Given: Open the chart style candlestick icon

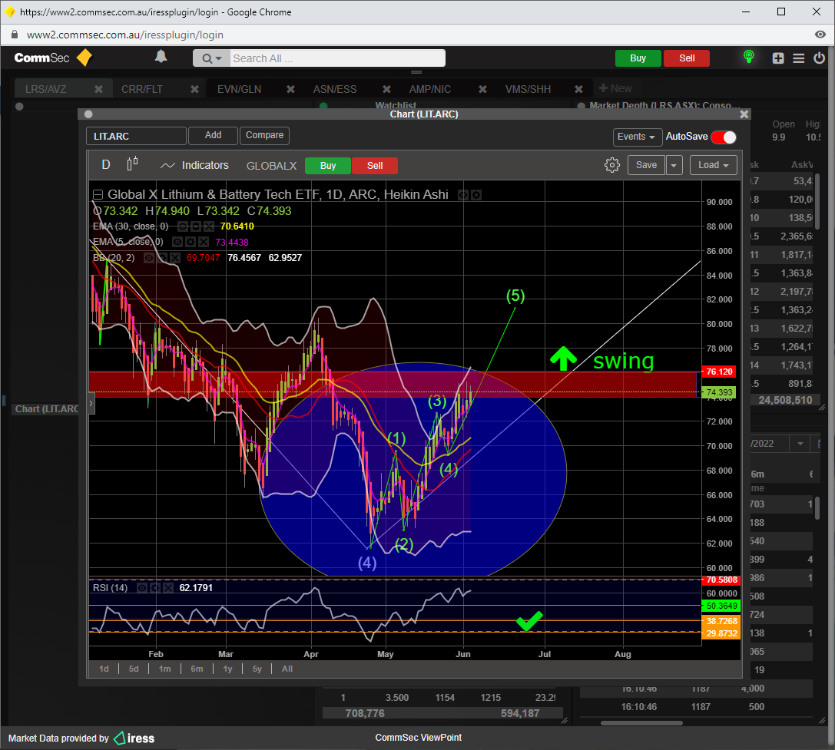Looking at the screenshot, I should [x=133, y=164].
